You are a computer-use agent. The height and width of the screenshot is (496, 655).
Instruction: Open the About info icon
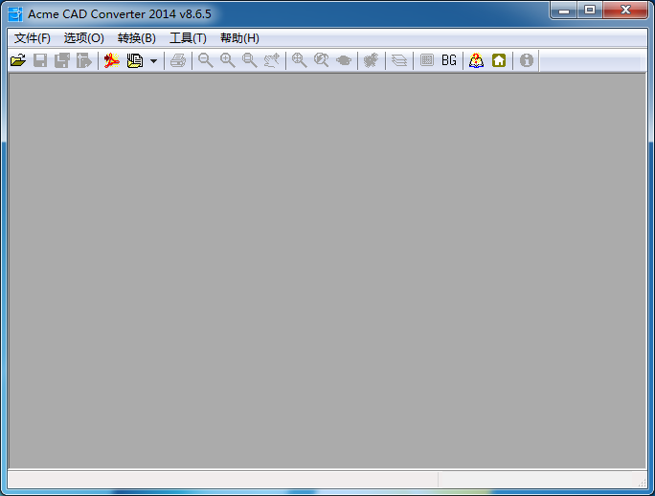(x=526, y=60)
